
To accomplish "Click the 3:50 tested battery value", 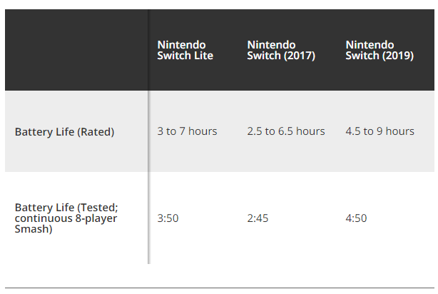I will 168,218.
